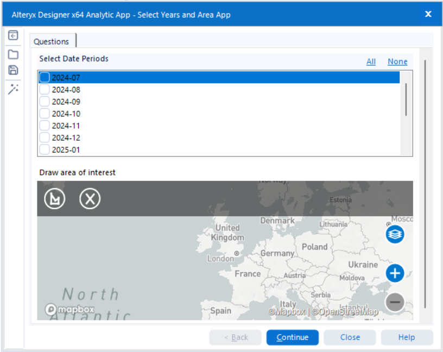Tick the 2024-12 checkbox

click(x=45, y=137)
